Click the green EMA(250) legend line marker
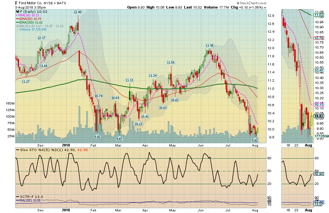329x213 pixels. tap(18, 23)
